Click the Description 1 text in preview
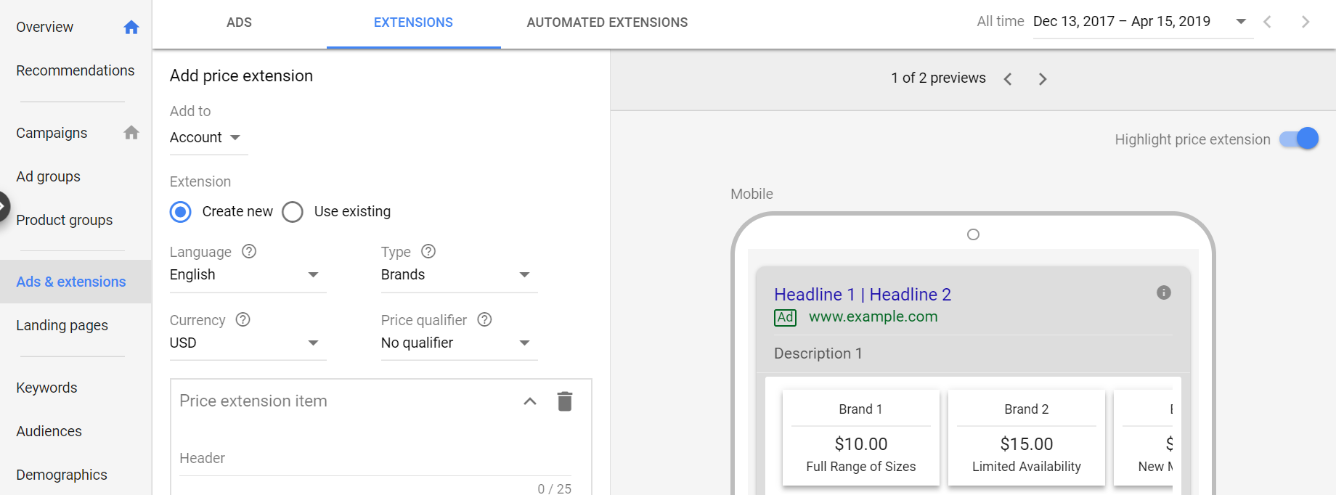 818,353
